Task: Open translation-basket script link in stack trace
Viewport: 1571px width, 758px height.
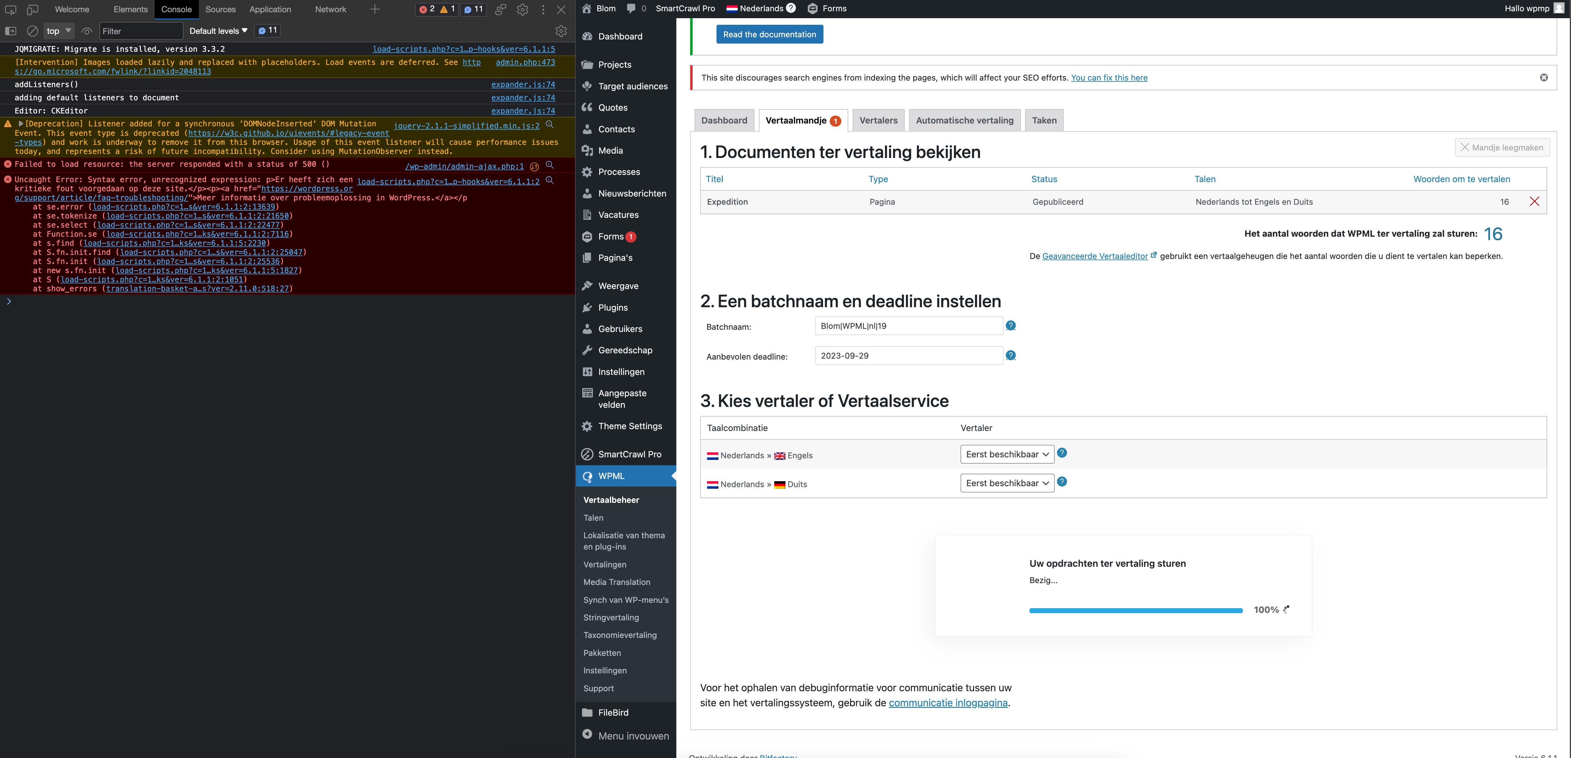Action: click(x=198, y=289)
